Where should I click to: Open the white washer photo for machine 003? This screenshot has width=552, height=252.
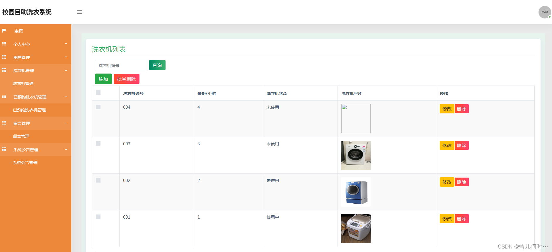356,155
